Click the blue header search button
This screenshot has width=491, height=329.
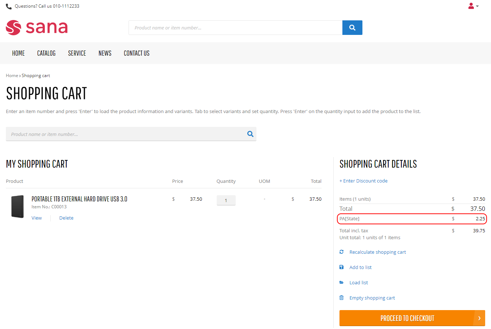pyautogui.click(x=352, y=28)
